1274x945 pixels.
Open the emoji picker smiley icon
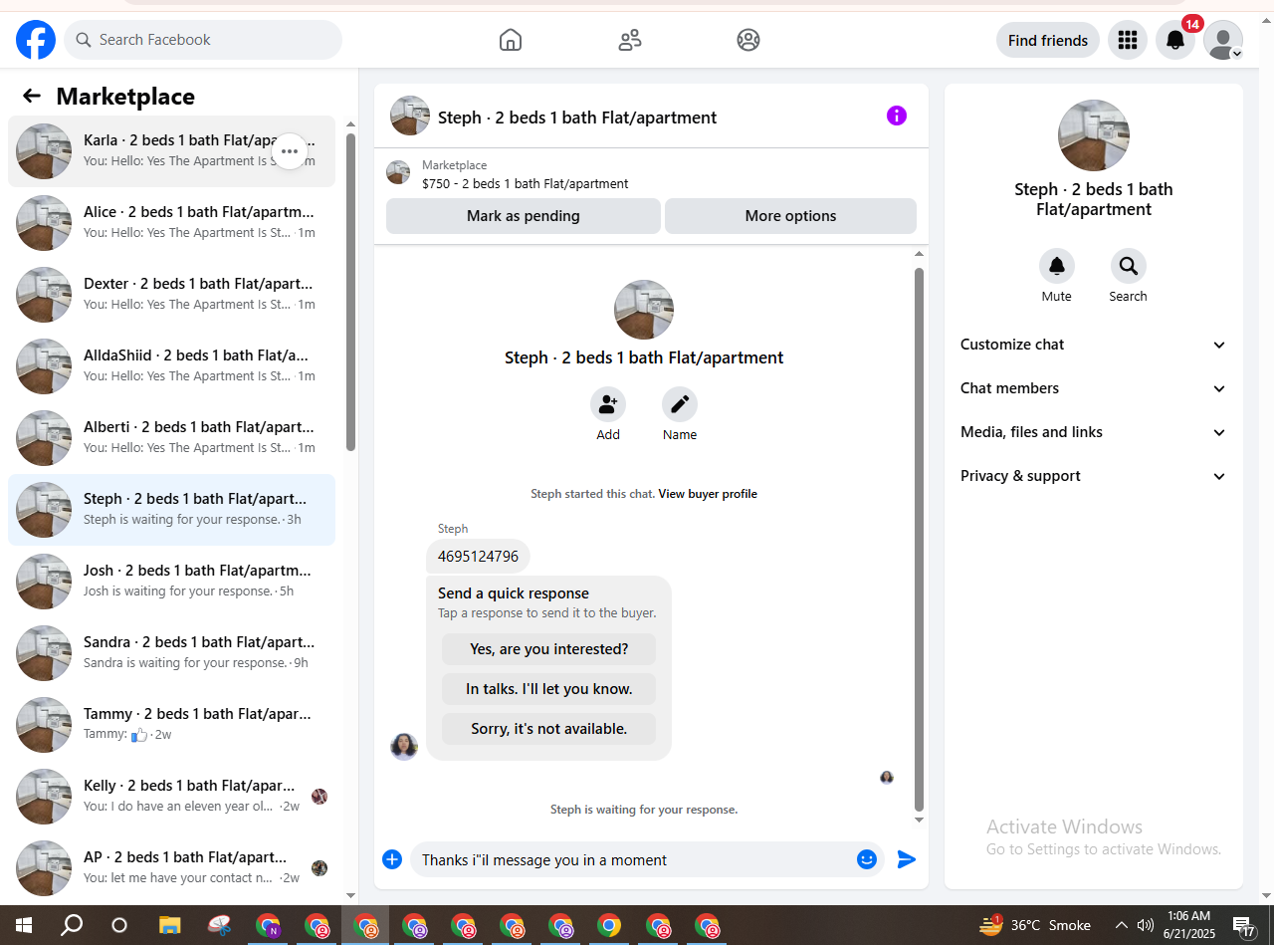click(x=867, y=859)
